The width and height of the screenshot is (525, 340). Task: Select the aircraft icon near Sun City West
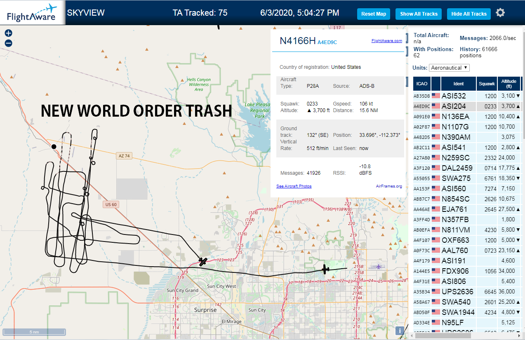pos(202,261)
